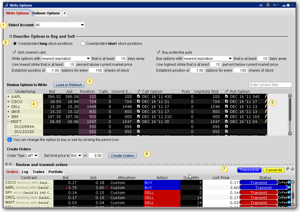Toggle the Buy protective puts checkbox
The image size is (300, 212).
tap(159, 52)
